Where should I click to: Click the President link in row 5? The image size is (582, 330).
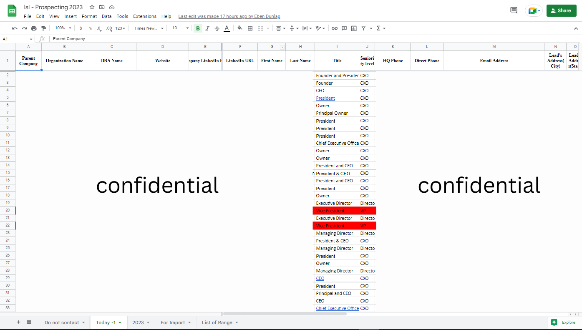pyautogui.click(x=325, y=98)
